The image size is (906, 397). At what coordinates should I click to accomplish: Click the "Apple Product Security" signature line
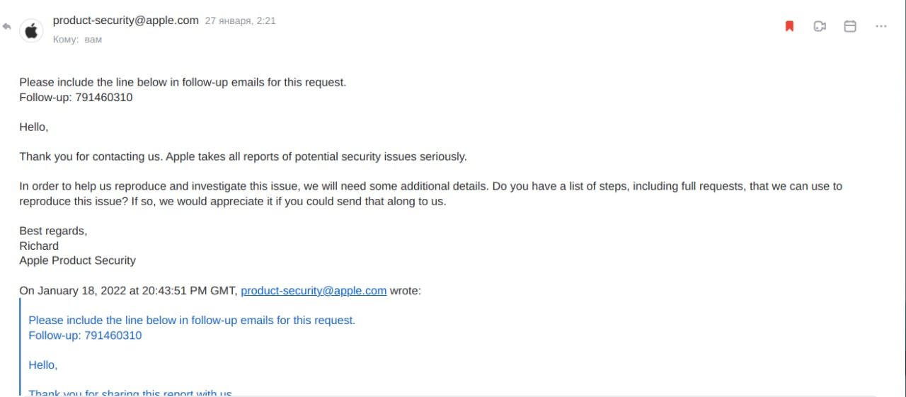[x=77, y=260]
